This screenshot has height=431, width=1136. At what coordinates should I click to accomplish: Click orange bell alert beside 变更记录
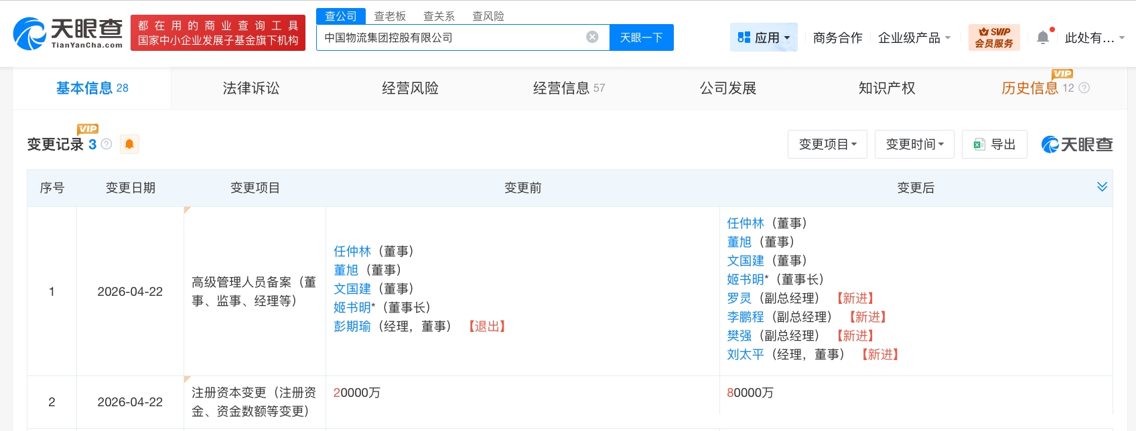click(129, 145)
